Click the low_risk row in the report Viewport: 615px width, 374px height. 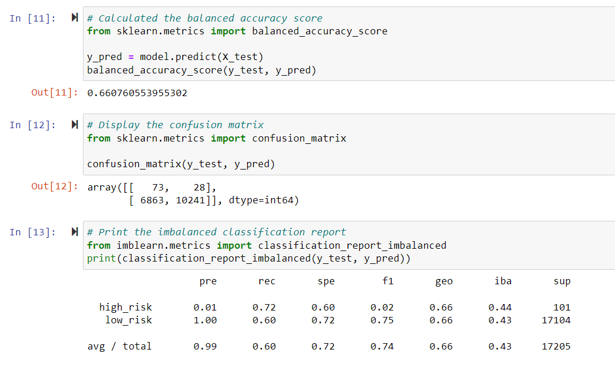[338, 320]
